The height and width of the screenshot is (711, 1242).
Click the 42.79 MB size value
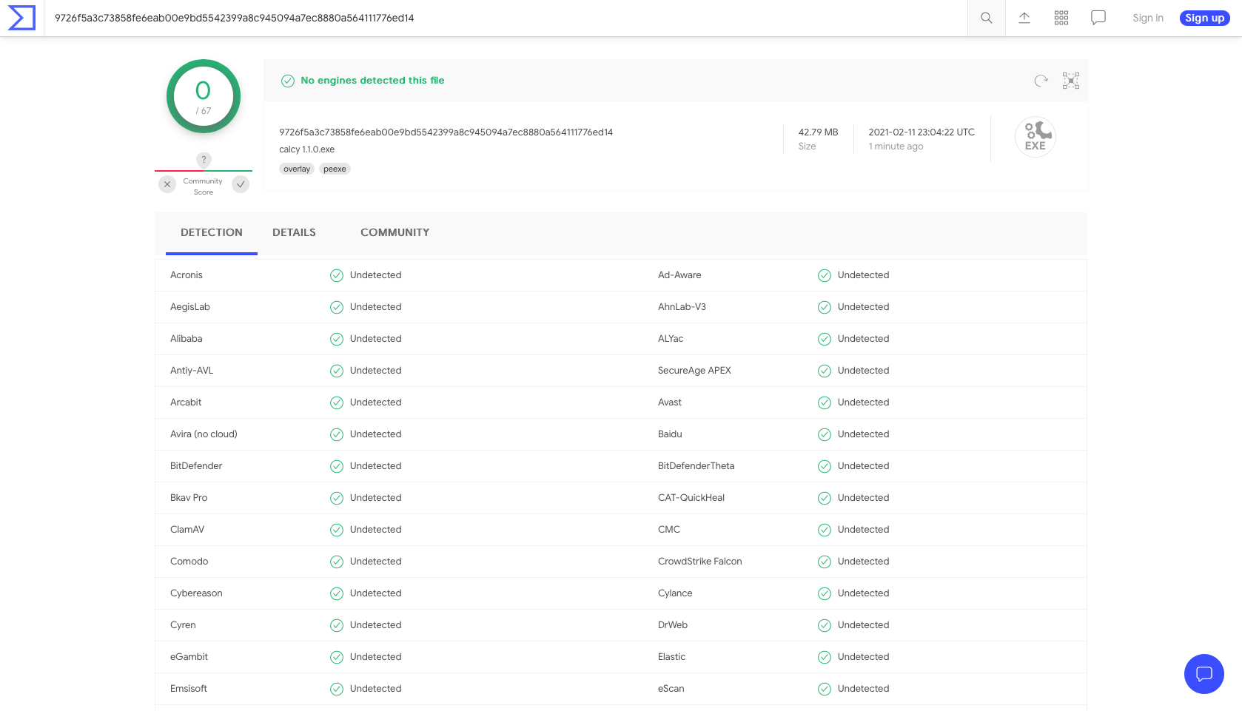coord(818,132)
